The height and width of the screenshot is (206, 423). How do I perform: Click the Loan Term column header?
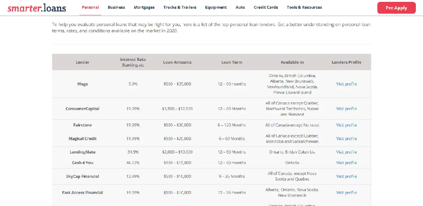click(x=232, y=62)
